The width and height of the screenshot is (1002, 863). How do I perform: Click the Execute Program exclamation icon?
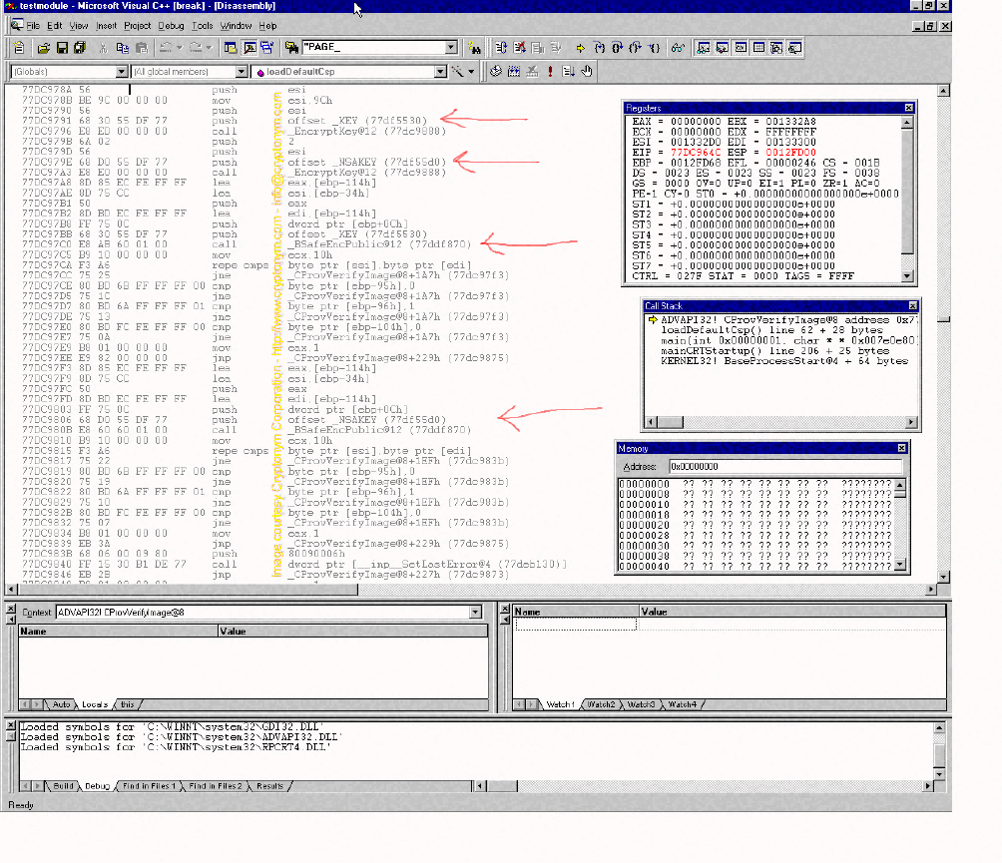[550, 72]
